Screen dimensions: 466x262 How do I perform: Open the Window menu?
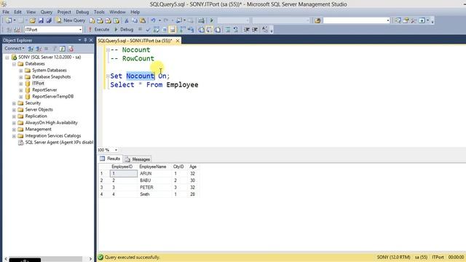(117, 12)
